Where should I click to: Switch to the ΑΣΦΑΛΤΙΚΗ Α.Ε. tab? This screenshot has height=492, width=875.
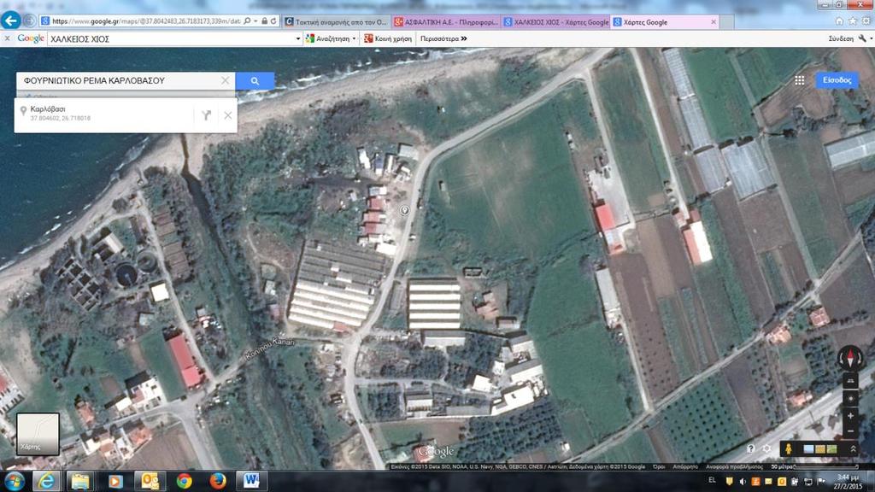[x=446, y=21]
